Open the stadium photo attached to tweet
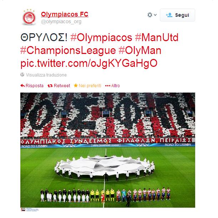This screenshot has width=218, height=218. point(108,150)
